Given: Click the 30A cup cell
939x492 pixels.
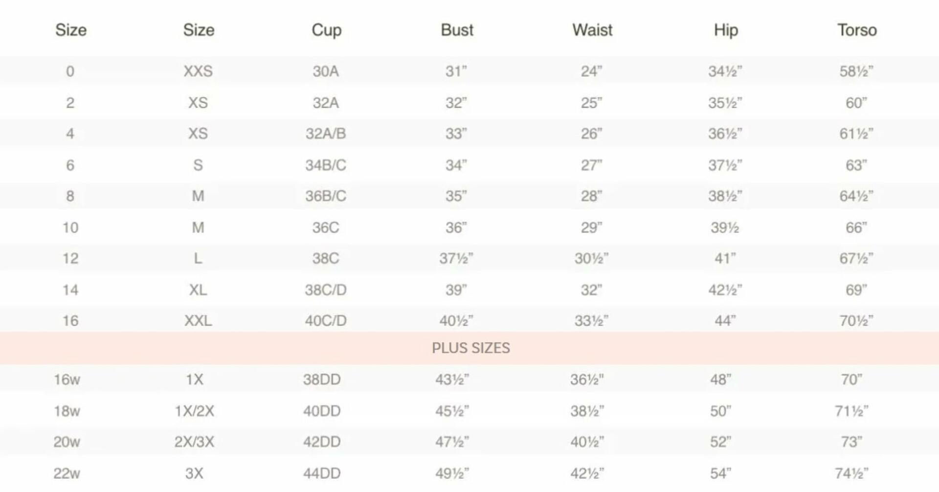Looking at the screenshot, I should pyautogui.click(x=326, y=71).
